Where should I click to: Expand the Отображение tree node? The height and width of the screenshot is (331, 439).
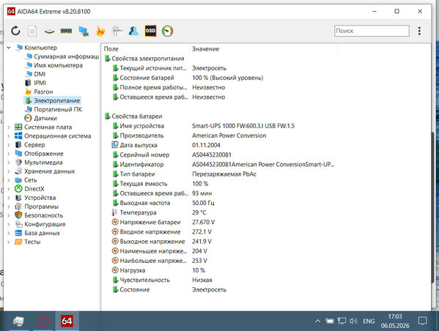coord(9,154)
